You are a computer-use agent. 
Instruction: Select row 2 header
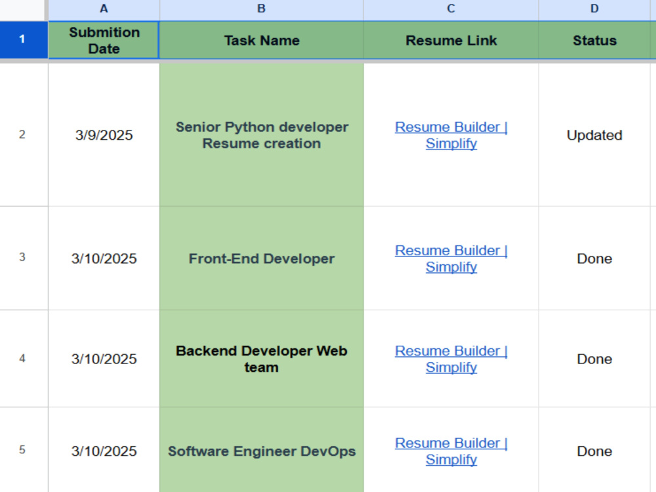[22, 134]
